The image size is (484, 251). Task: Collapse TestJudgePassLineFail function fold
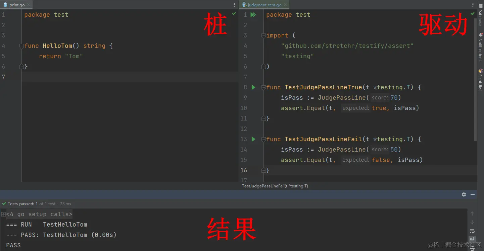[263, 139]
